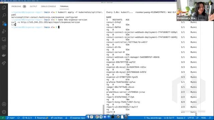Click the 'expense-69b79fff98-wqf22' pod row
The image size is (214, 120).
click(x=121, y=62)
